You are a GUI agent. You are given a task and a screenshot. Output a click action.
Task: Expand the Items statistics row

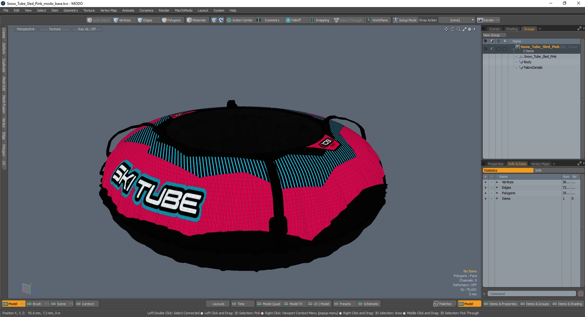[497, 199]
